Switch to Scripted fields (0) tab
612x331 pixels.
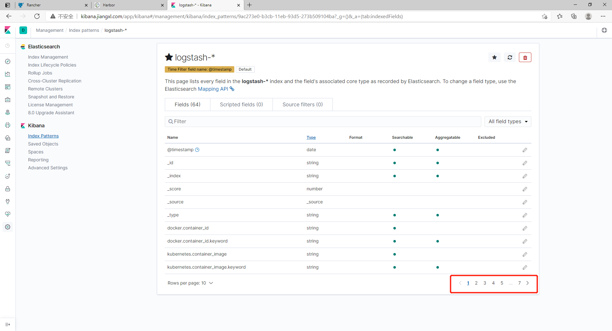[241, 104]
